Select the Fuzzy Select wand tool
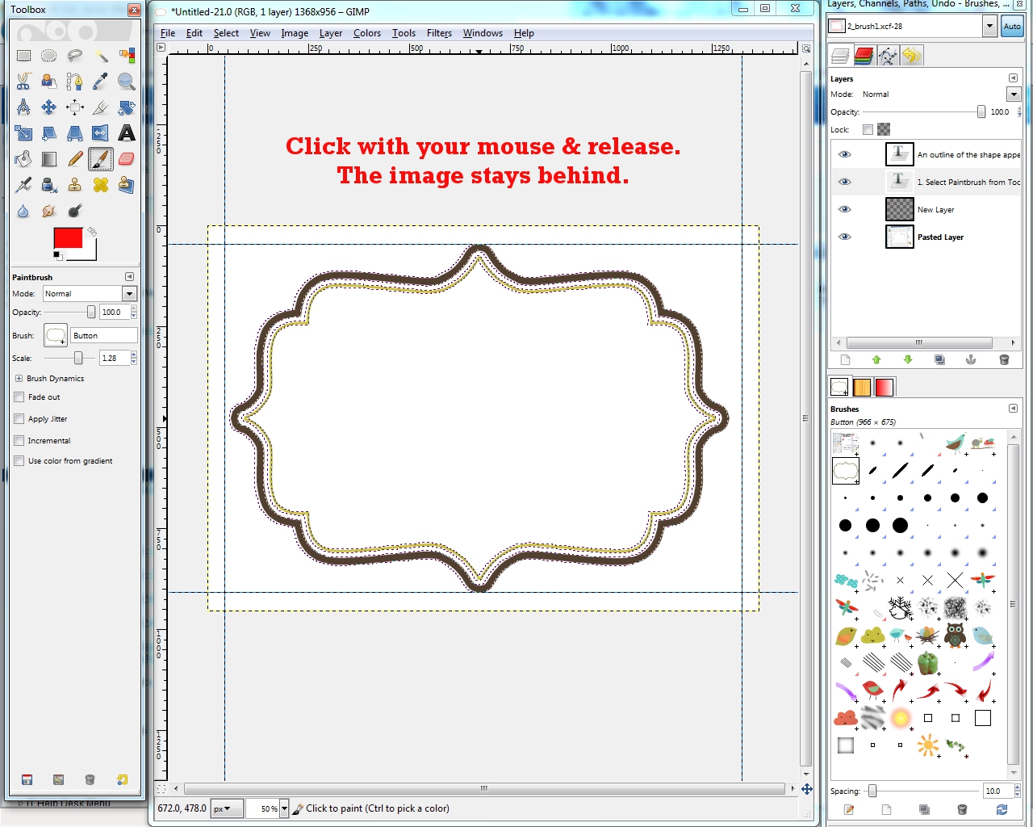 tap(101, 56)
